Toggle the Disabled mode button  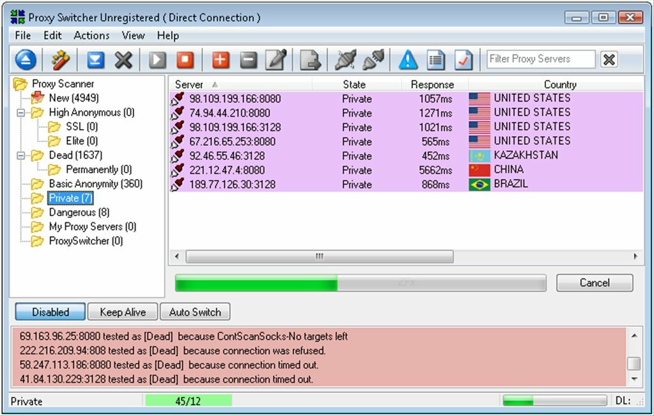51,312
